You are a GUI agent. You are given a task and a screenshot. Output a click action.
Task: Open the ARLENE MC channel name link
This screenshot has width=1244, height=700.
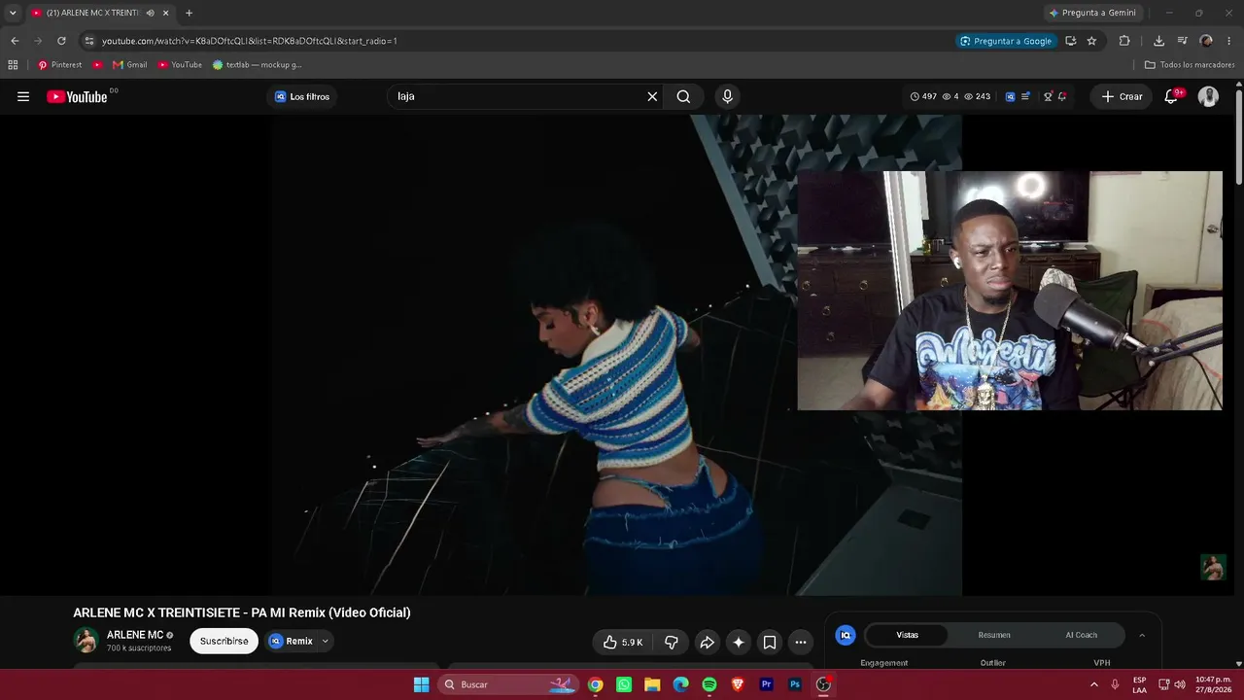coord(135,635)
